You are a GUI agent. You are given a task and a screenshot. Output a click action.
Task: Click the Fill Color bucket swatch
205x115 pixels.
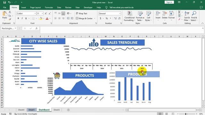(41, 19)
